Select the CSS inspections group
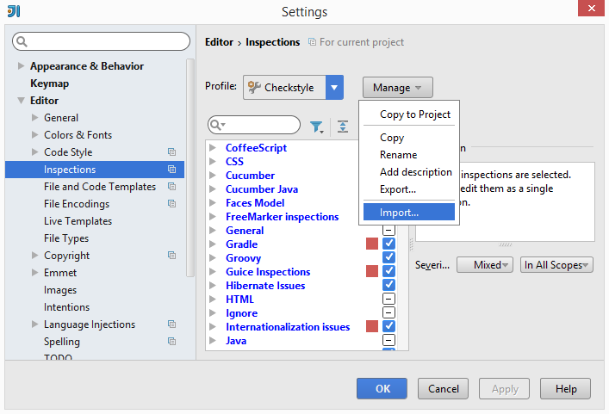The height and width of the screenshot is (414, 609). (234, 162)
